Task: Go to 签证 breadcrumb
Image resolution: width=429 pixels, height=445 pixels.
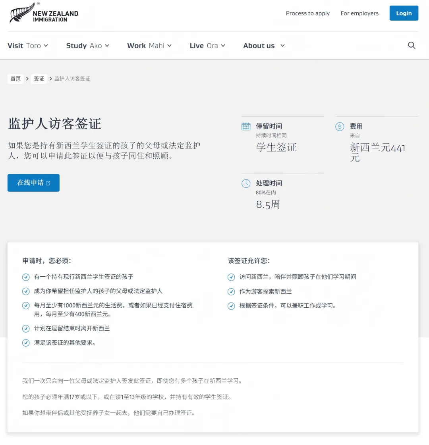Action: [39, 79]
